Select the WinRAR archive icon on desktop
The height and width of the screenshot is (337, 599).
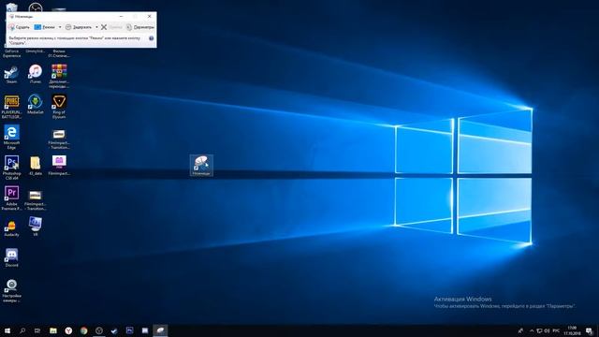[x=59, y=77]
